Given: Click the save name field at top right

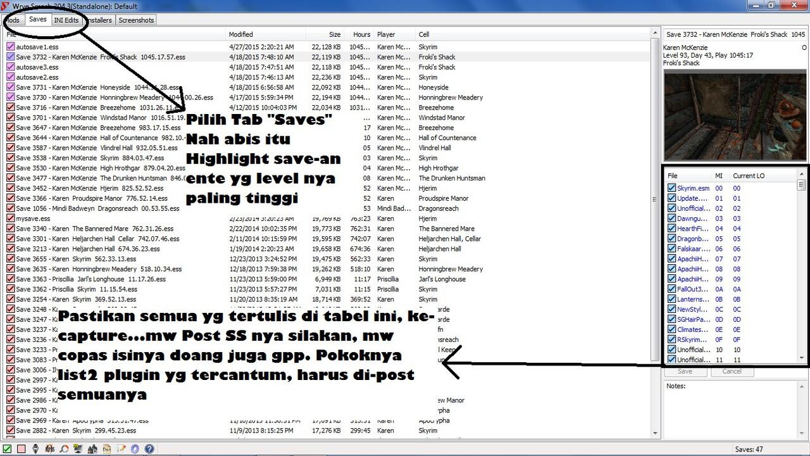Looking at the screenshot, I should coord(735,35).
